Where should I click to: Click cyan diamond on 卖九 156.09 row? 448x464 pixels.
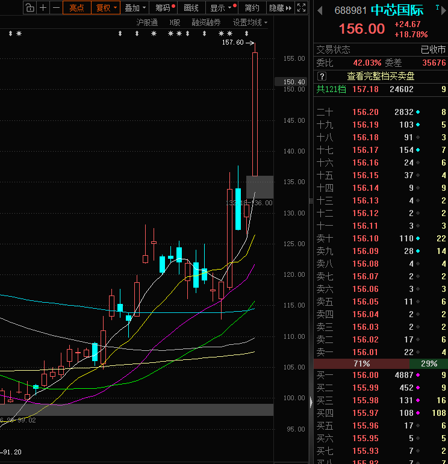[418, 251]
